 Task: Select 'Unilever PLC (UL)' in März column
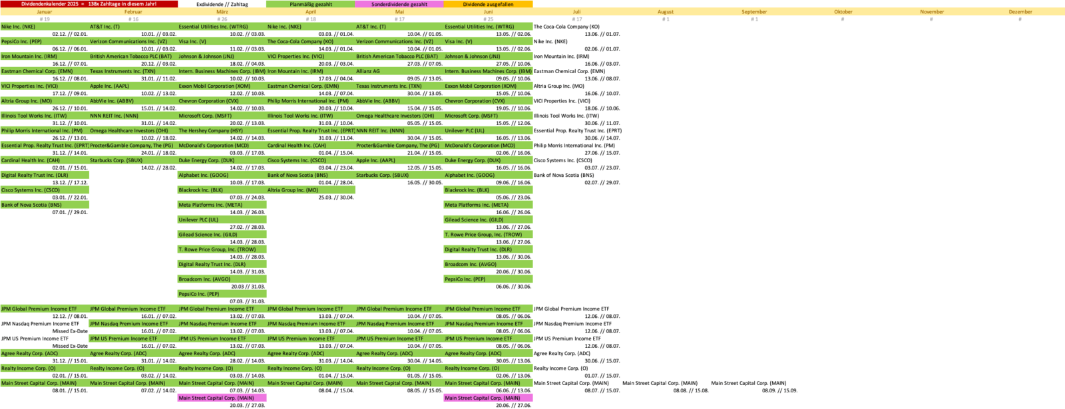222,219
